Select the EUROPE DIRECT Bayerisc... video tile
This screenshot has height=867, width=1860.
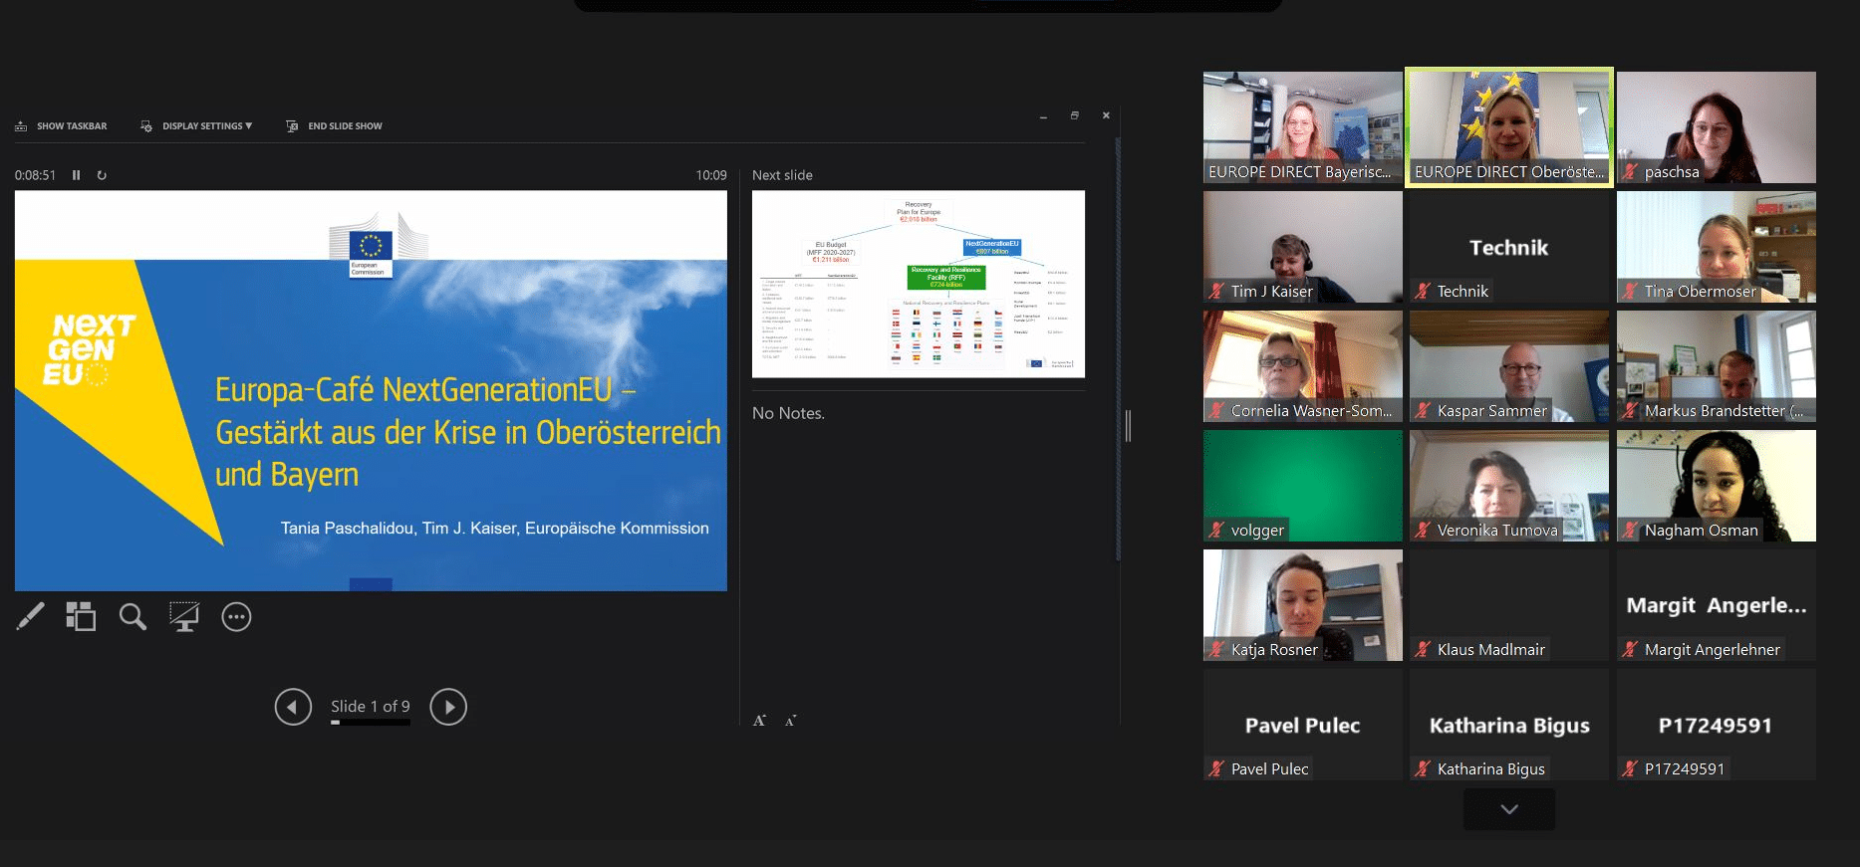1303,127
